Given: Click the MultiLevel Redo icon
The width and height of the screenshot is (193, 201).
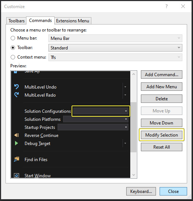Looking at the screenshot, I should (17, 95).
